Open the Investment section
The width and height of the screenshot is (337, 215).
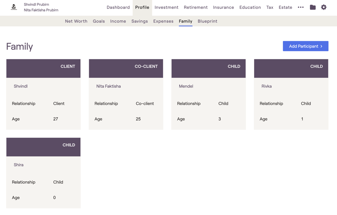click(x=167, y=7)
